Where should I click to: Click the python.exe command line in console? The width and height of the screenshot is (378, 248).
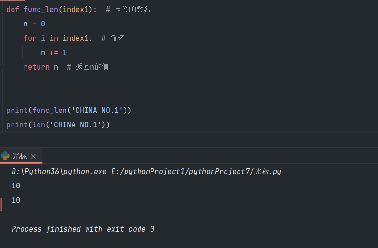(x=146, y=172)
